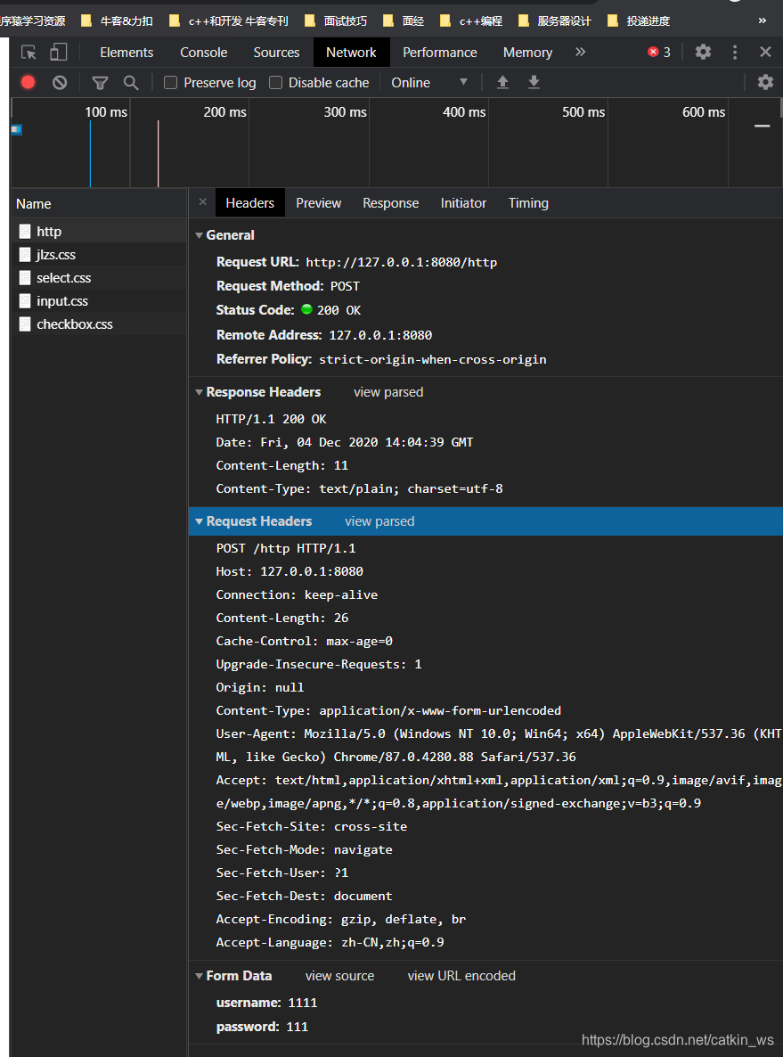Select the http request row
Viewport: 783px width, 1057px height.
pos(99,231)
